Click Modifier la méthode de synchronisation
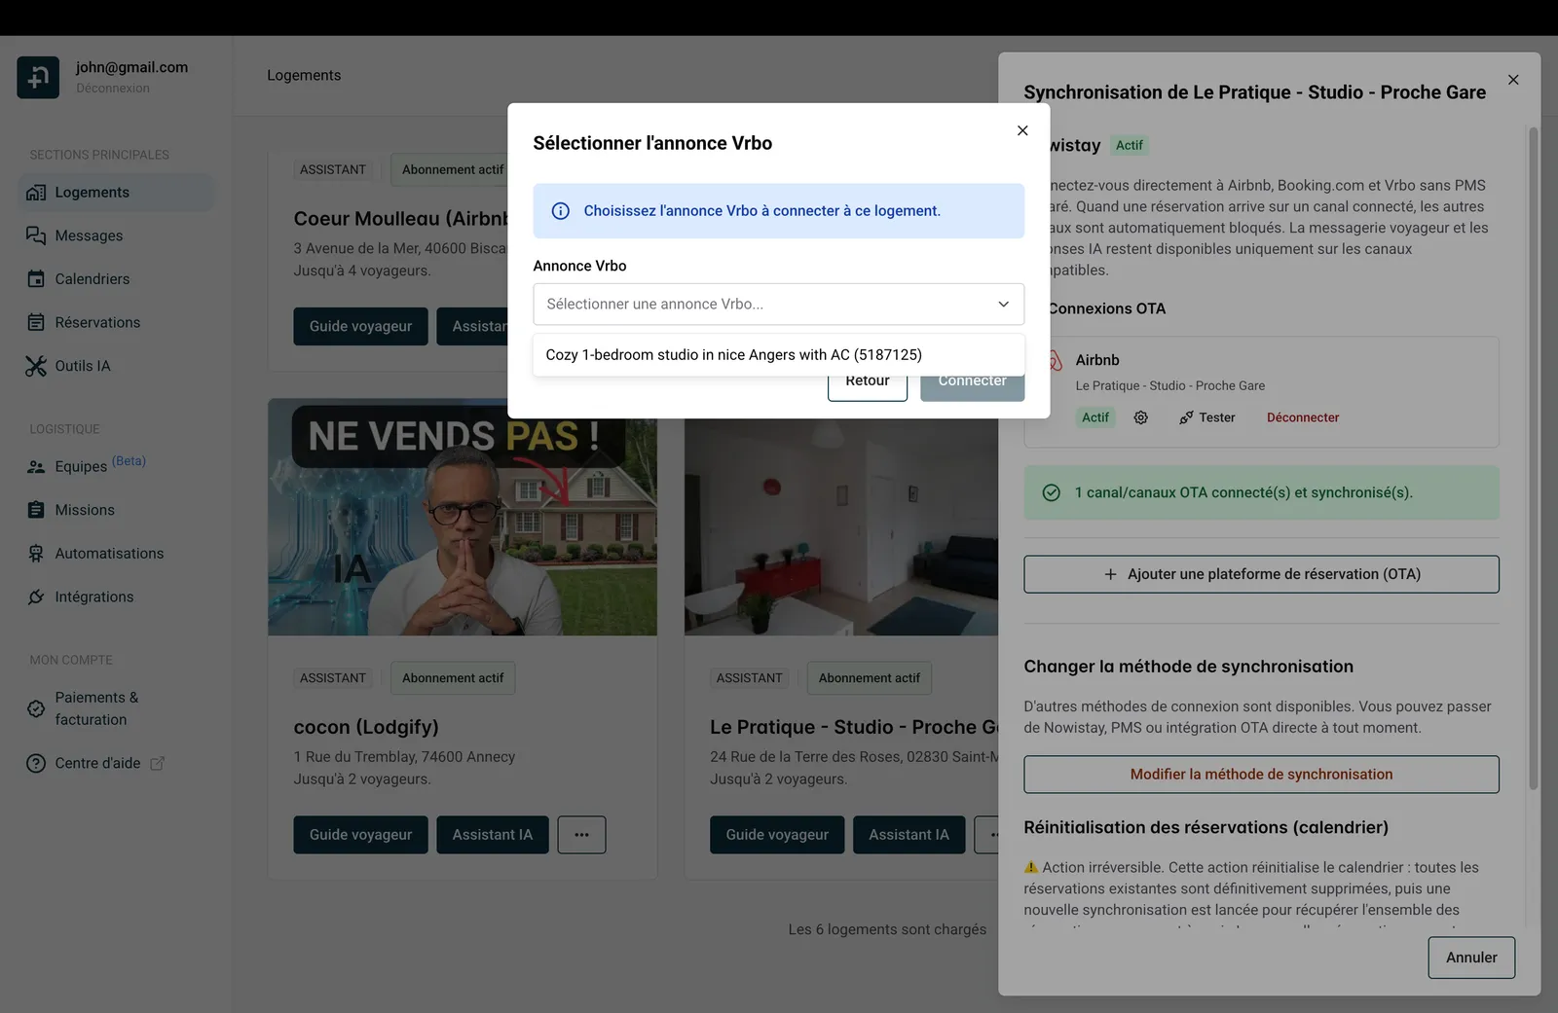Screen dimensions: 1558x1013 click(x=1261, y=775)
